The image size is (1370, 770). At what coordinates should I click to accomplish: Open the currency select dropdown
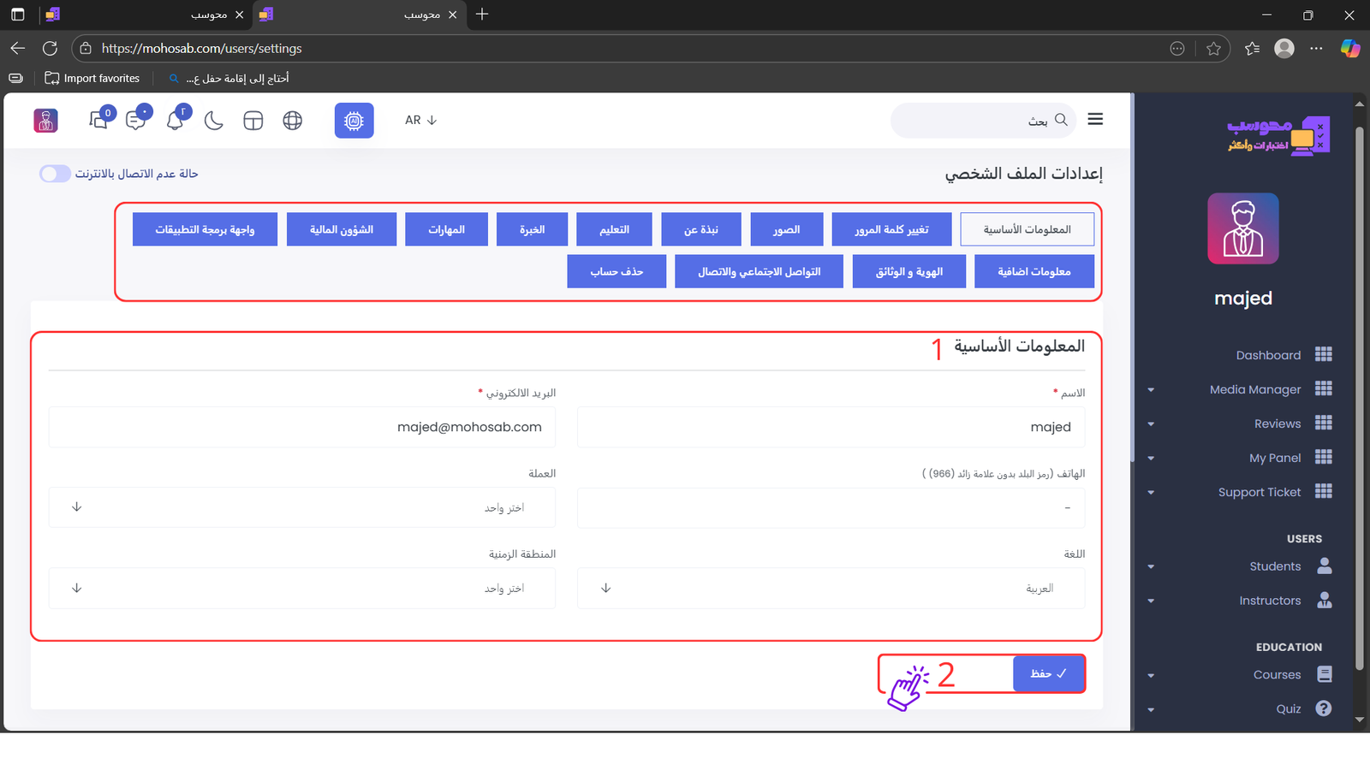301,507
